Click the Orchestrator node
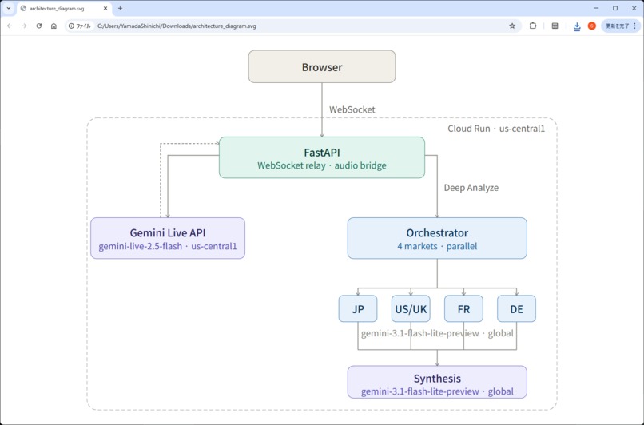 tap(437, 238)
